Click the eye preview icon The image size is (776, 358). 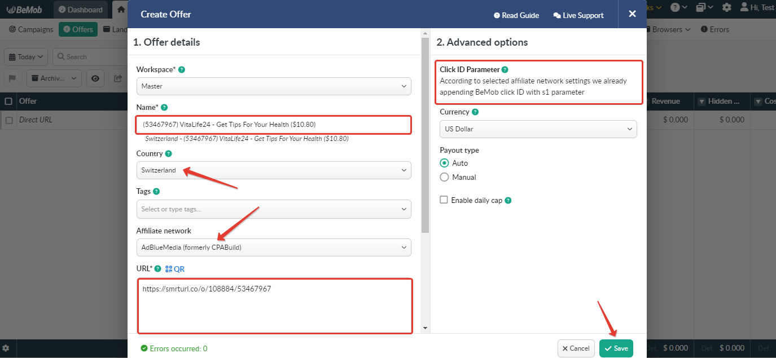(95, 78)
